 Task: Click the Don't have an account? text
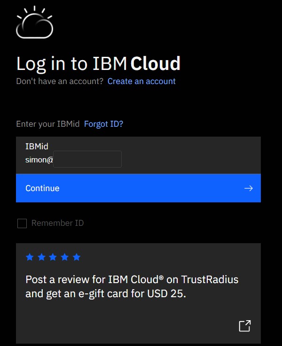[x=60, y=81]
